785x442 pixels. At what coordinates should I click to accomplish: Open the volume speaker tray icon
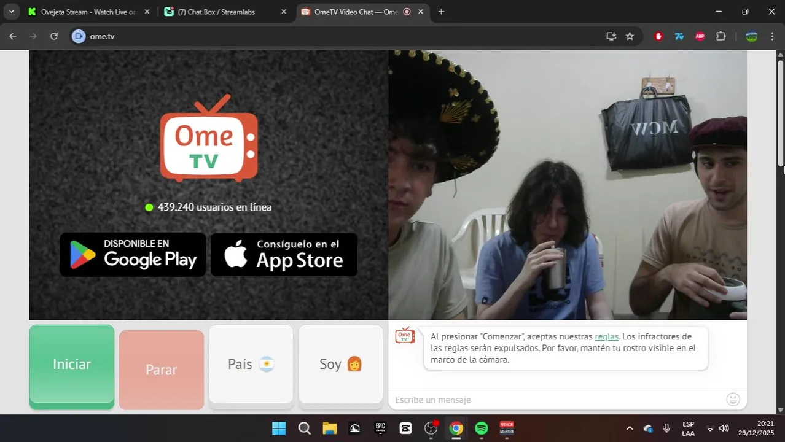click(x=724, y=428)
